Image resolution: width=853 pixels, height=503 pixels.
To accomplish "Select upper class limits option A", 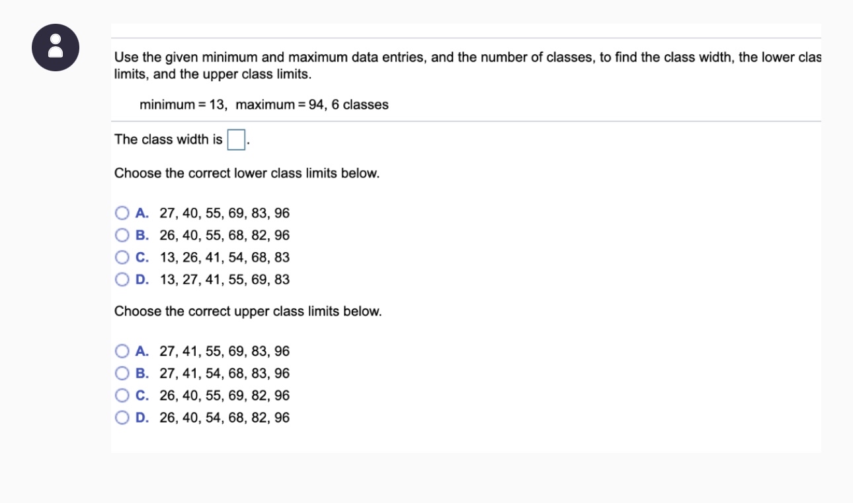I will pyautogui.click(x=122, y=351).
